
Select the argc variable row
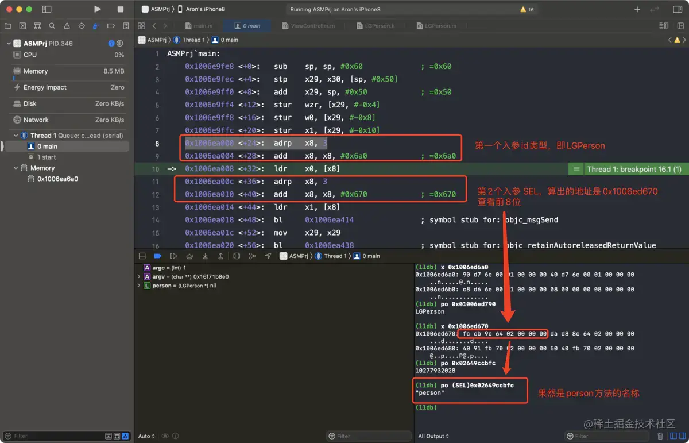pyautogui.click(x=274, y=268)
